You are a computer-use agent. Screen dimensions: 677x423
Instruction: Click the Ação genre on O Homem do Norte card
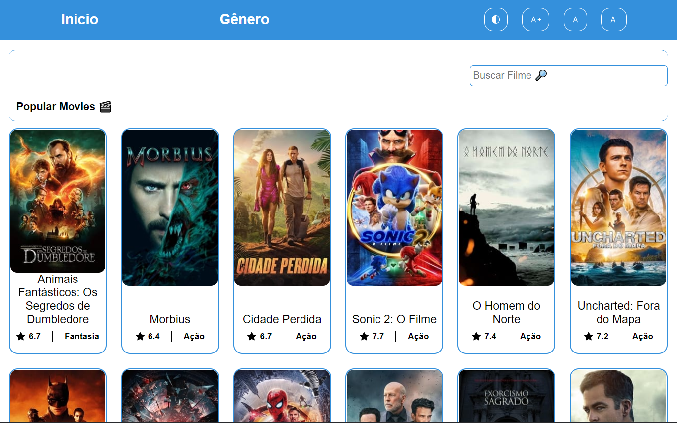[530, 336]
